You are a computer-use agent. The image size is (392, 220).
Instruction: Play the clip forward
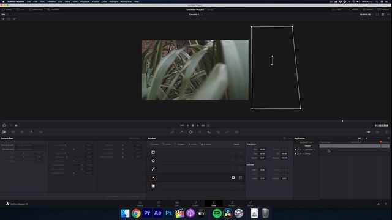198,125
